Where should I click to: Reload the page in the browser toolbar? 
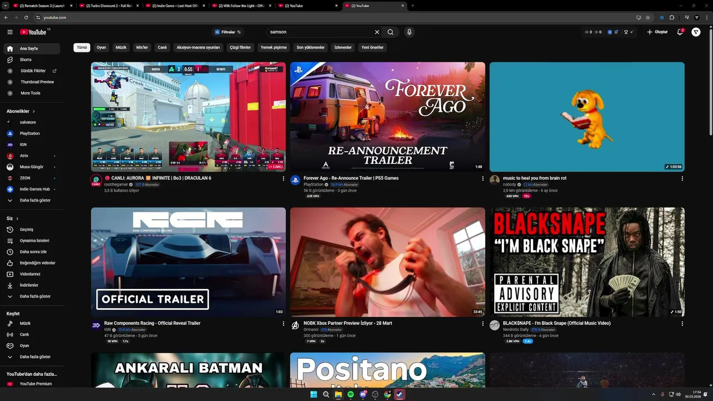coord(26,17)
